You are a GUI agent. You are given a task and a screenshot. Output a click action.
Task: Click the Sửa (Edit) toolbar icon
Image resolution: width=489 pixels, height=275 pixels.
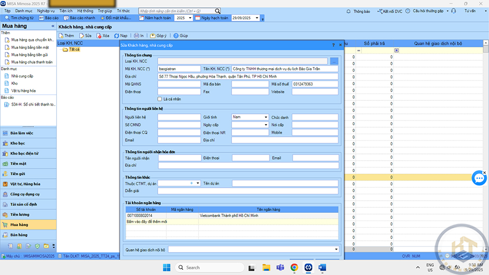pyautogui.click(x=85, y=36)
